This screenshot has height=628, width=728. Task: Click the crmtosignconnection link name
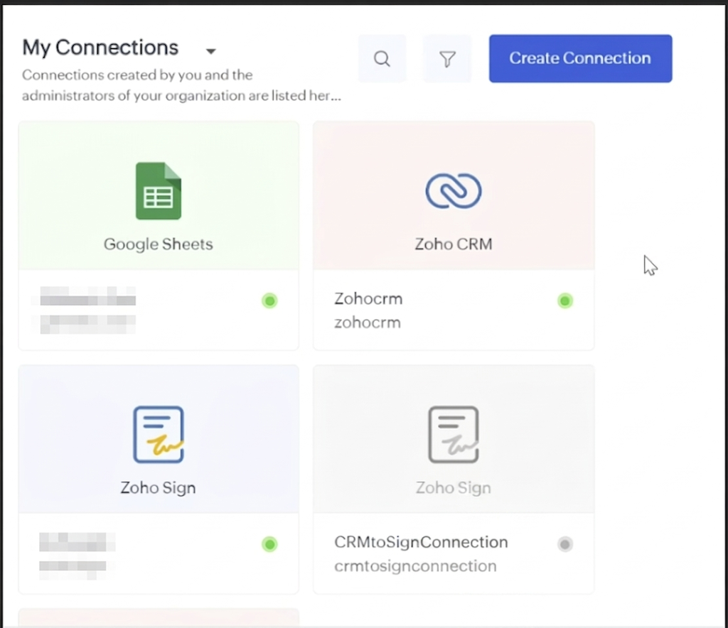coord(415,566)
